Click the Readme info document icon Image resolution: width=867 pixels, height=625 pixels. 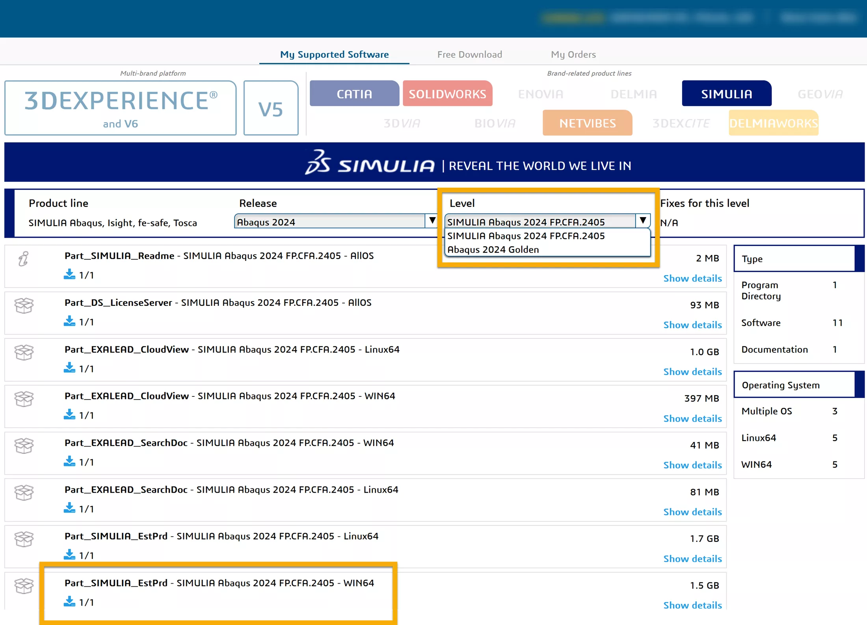pyautogui.click(x=24, y=259)
